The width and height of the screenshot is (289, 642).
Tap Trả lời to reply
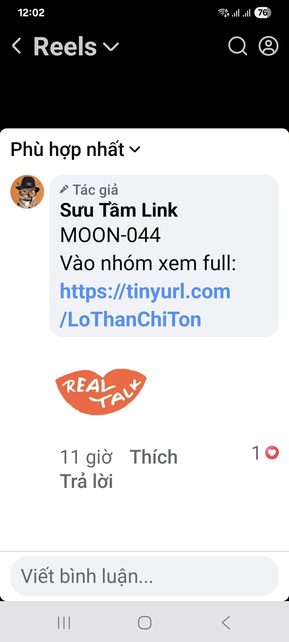click(86, 481)
